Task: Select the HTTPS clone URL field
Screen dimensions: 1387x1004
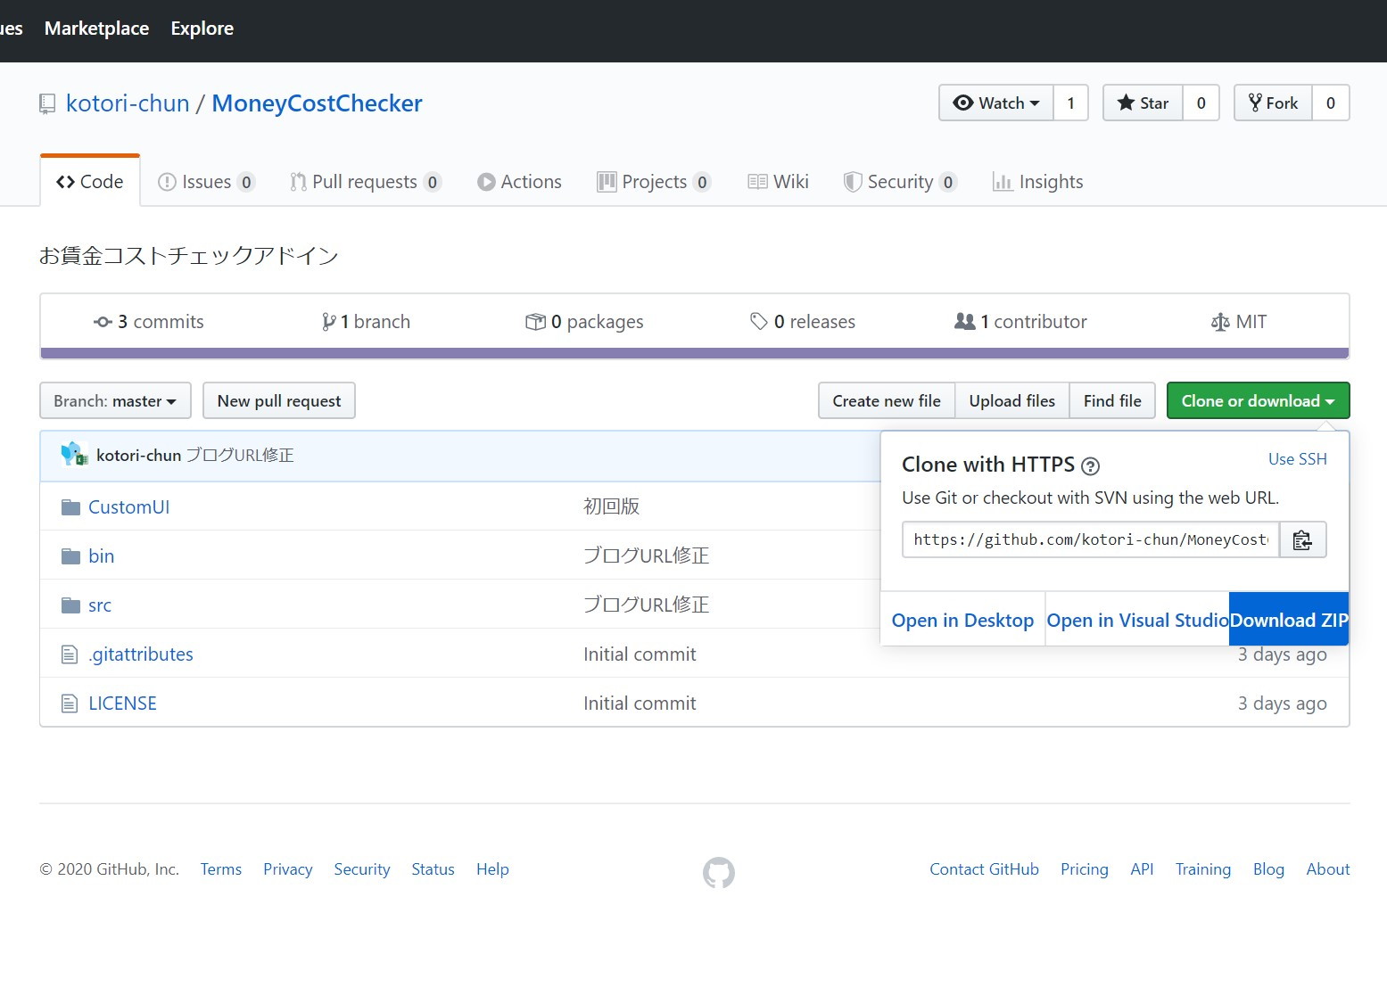Action: pos(1088,539)
